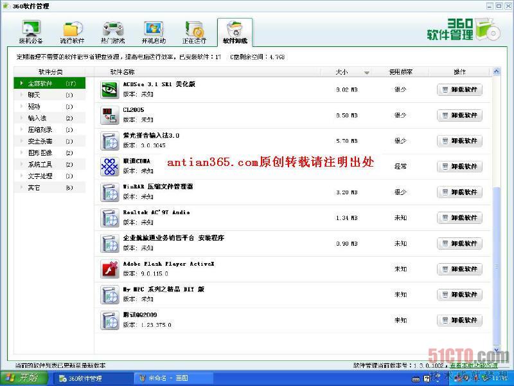Click the 360 icon in the title bar
This screenshot has width=514, height=386.
pos(6,6)
